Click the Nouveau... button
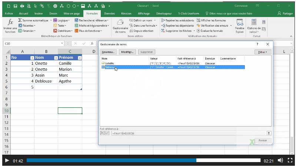This screenshot has width=296, height=168. [108, 52]
